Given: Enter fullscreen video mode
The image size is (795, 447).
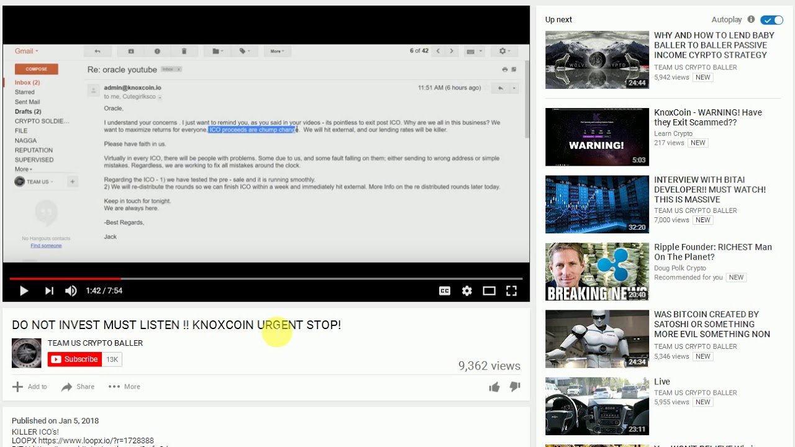Looking at the screenshot, I should click(511, 291).
